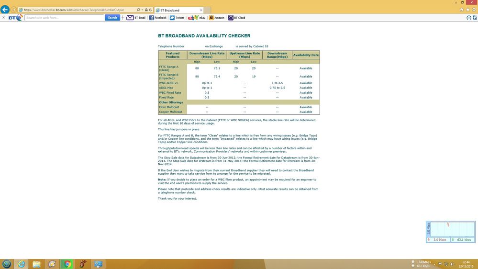Click the BT logo on toolbar

coord(15,18)
